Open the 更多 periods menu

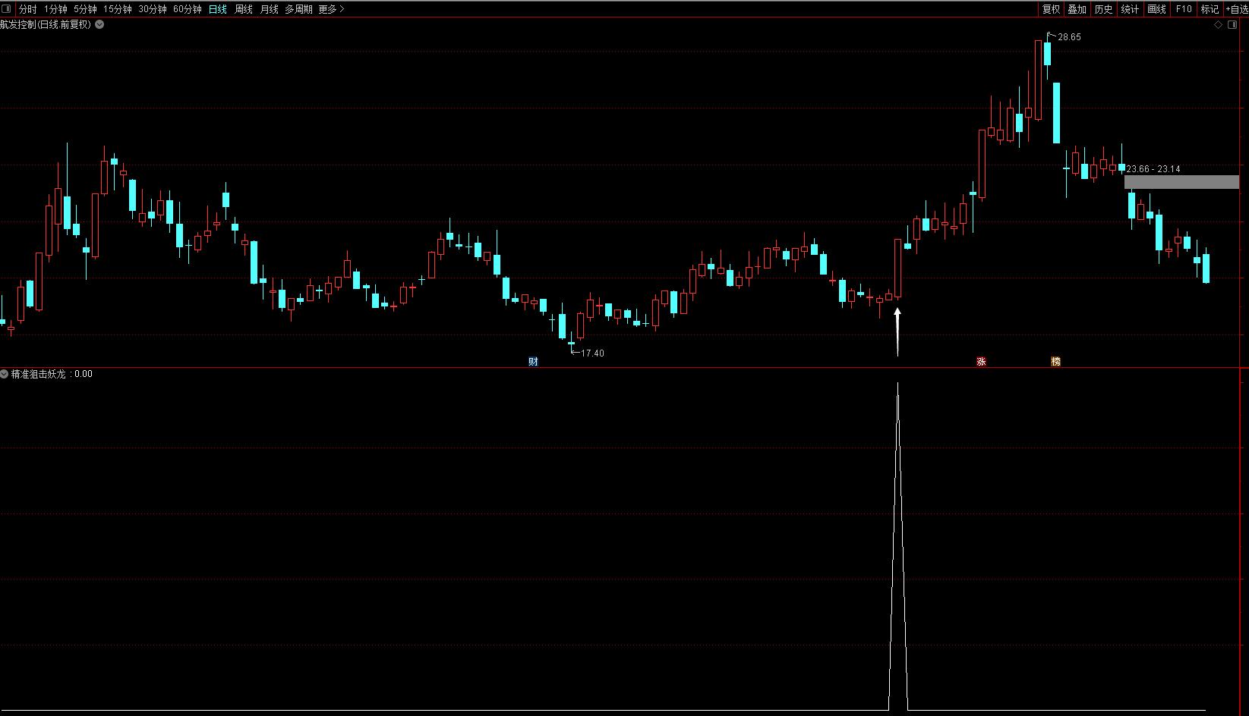tap(331, 9)
